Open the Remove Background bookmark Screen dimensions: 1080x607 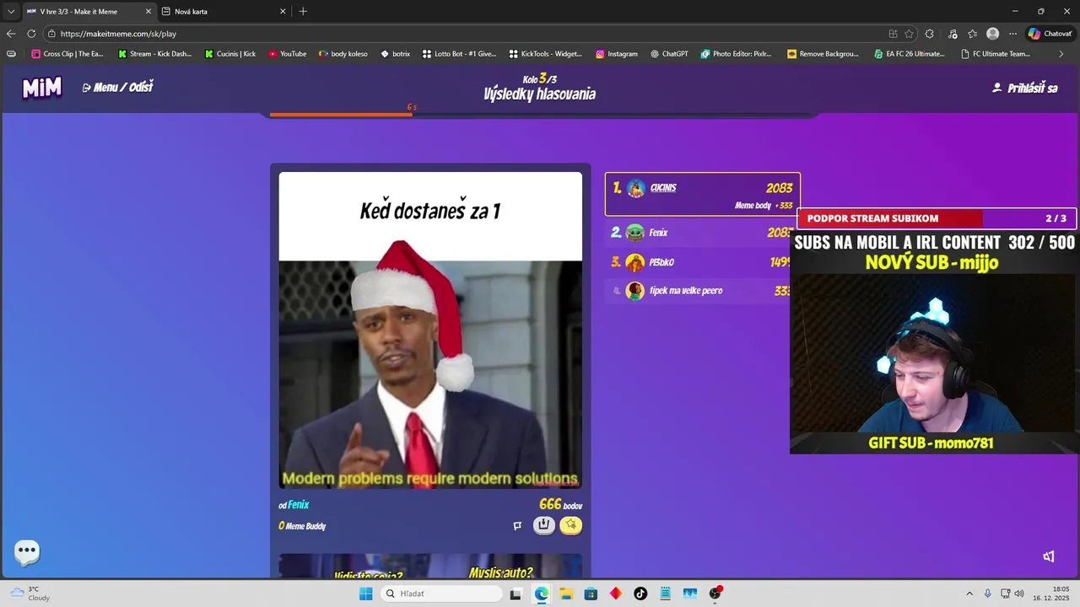coord(823,54)
